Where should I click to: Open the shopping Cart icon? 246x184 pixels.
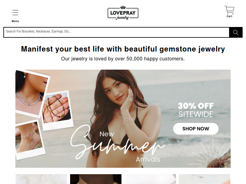tap(229, 10)
